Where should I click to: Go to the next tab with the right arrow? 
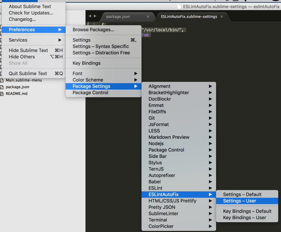tap(95, 16)
